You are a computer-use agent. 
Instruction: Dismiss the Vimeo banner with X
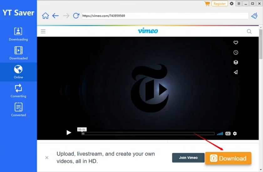47,158
